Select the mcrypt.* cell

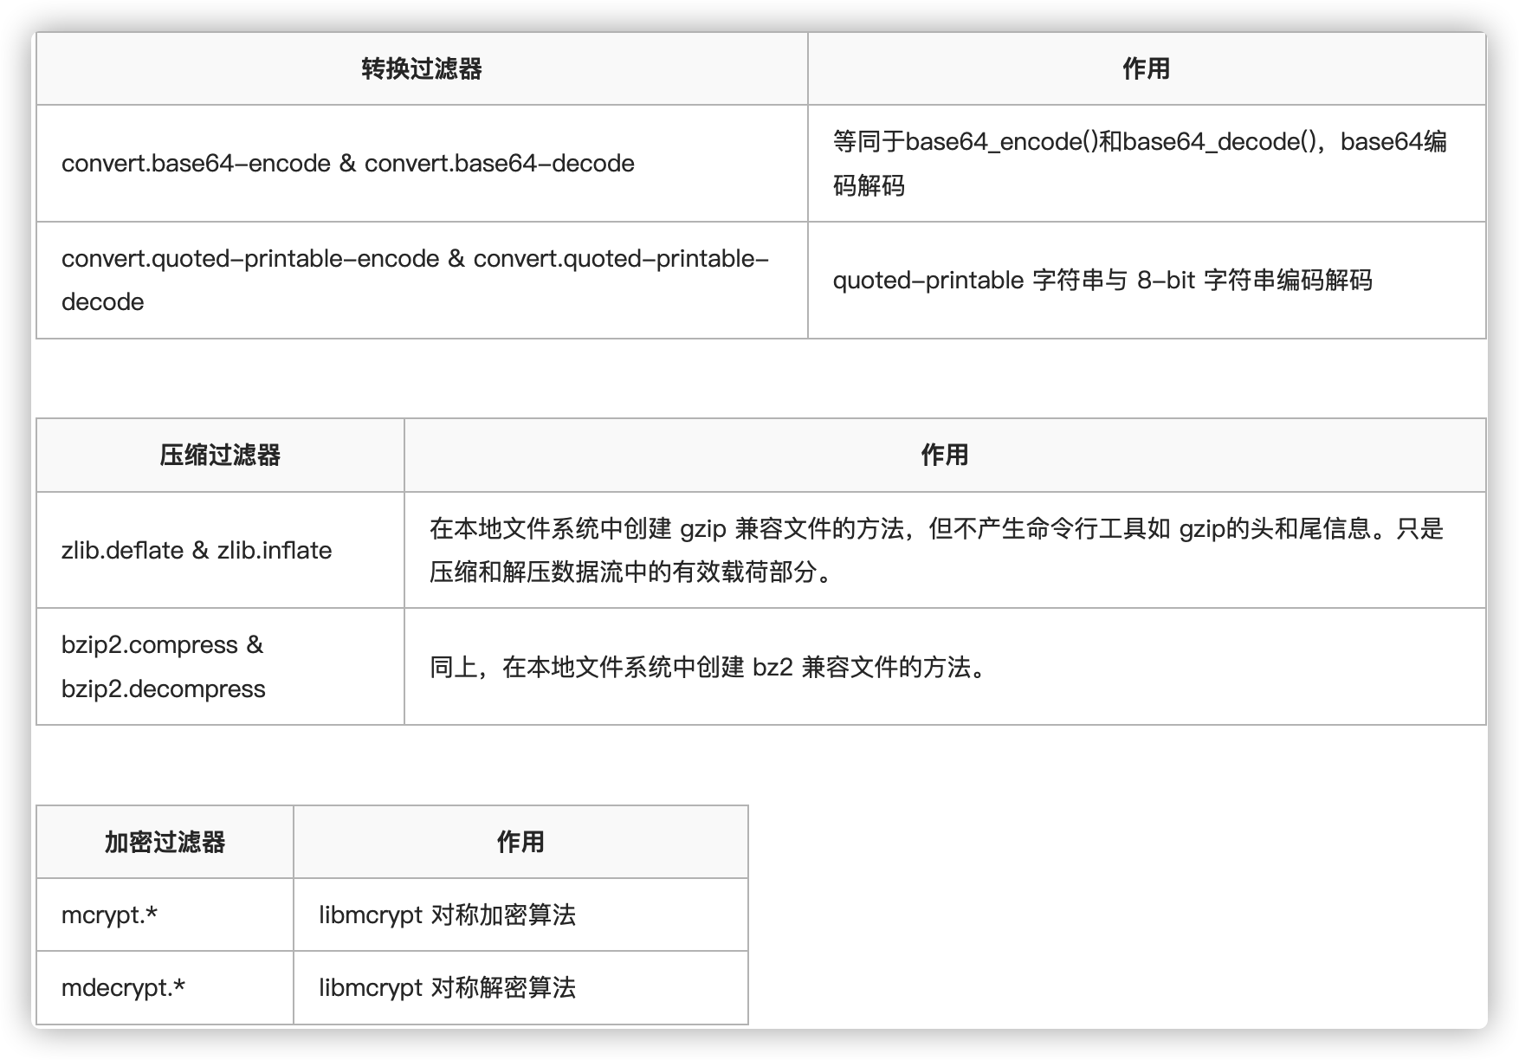(165, 915)
